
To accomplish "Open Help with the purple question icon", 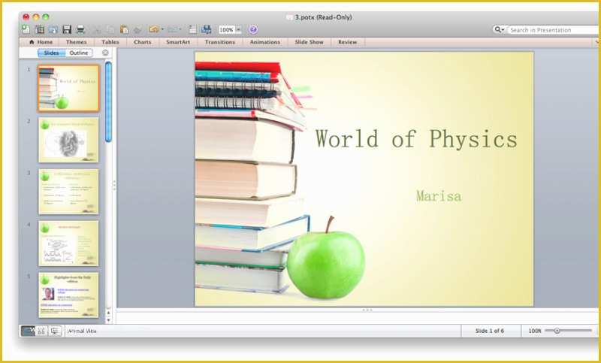I will tap(253, 29).
